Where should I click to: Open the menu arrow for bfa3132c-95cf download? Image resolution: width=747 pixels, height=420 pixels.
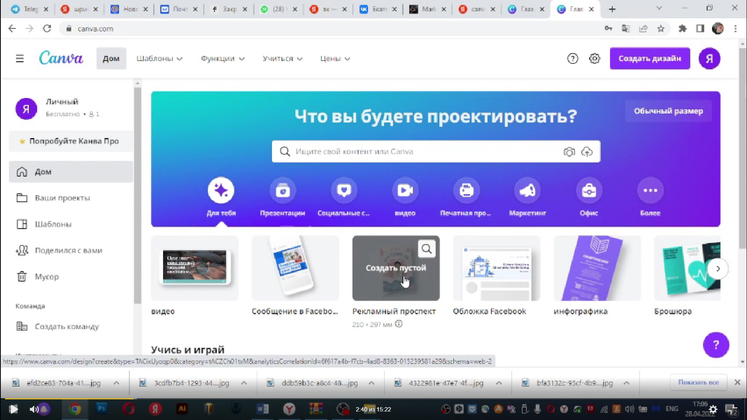pyautogui.click(x=626, y=383)
